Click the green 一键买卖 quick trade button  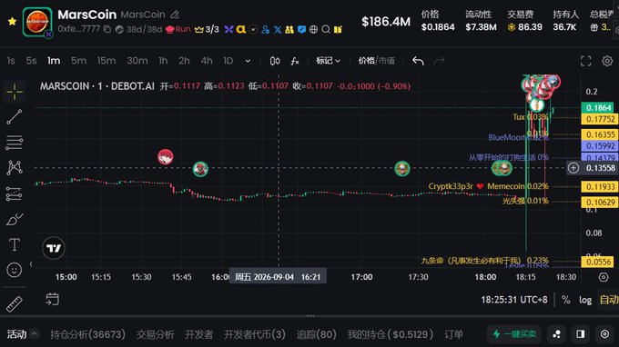click(514, 334)
